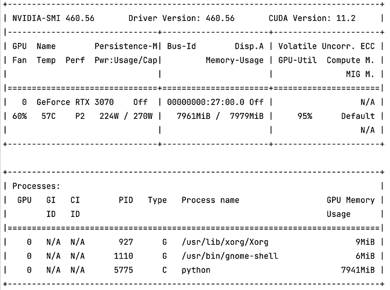Viewport: 390px width, 290px height.
Task: Click the Persistence-M column header
Action: [125, 46]
